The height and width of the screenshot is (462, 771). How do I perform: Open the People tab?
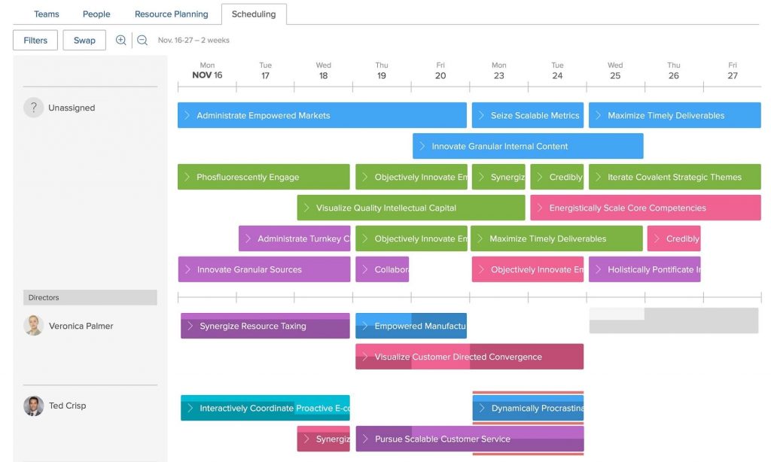(96, 14)
